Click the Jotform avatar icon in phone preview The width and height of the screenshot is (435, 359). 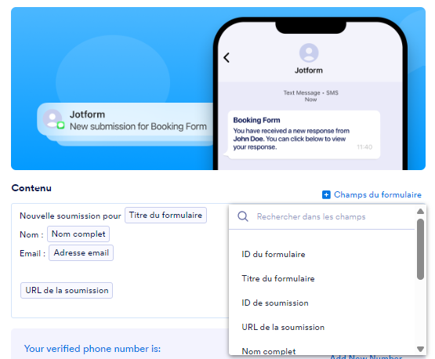[309, 53]
